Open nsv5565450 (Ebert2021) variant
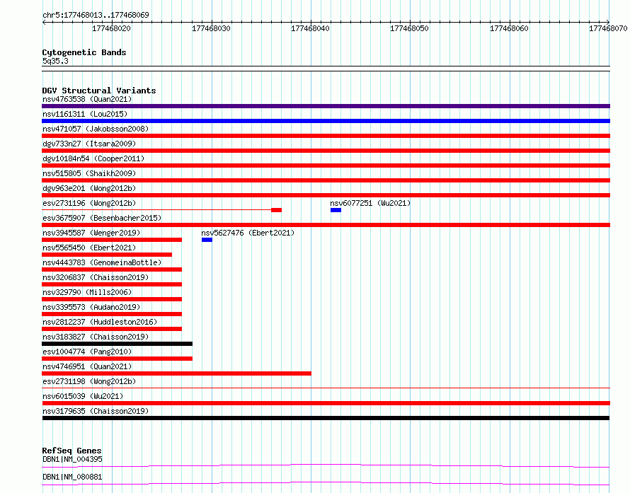 pyautogui.click(x=89, y=248)
